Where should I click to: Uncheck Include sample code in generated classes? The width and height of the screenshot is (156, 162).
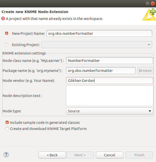(x=7, y=122)
